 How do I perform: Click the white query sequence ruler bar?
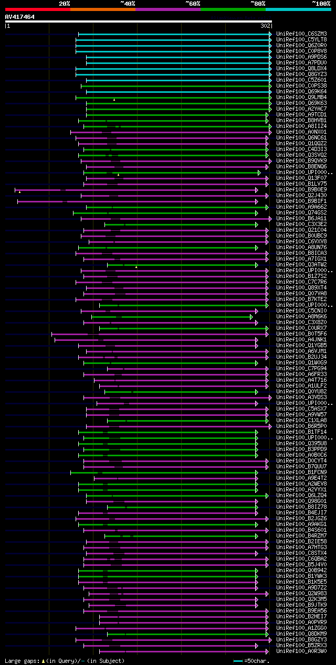(x=139, y=22)
